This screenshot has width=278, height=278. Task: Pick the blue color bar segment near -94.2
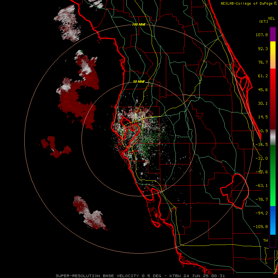273,213
